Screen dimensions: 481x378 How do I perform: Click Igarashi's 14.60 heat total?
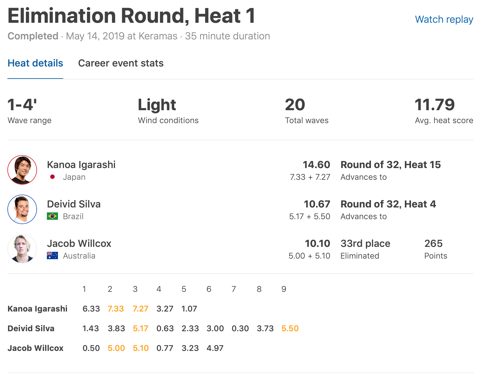click(x=316, y=165)
